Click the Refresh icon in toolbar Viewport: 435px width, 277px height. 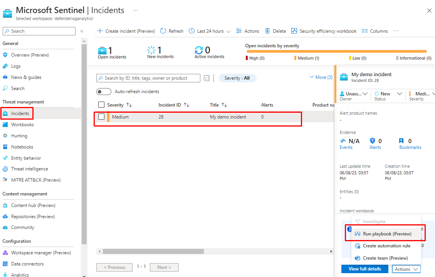click(163, 31)
